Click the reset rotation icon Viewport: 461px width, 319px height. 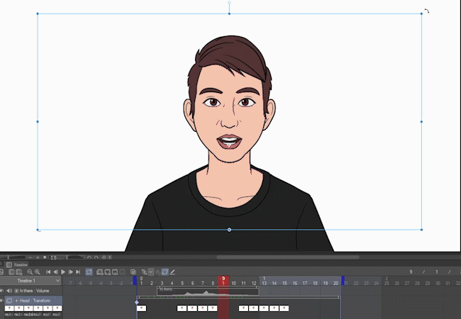coord(104,257)
